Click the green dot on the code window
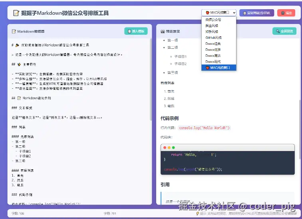 point(173,147)
